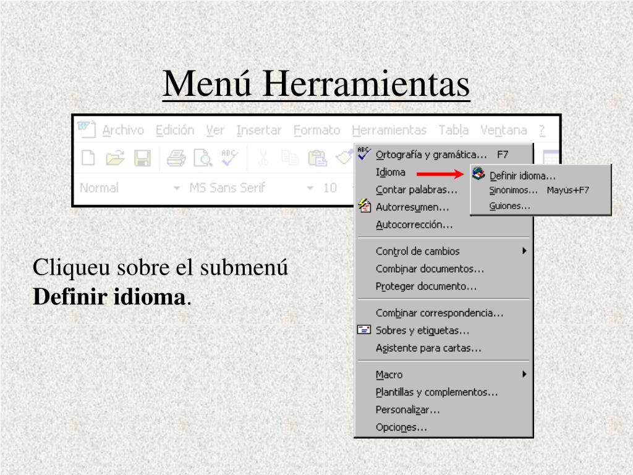Image resolution: width=633 pixels, height=475 pixels.
Task: Choose Personalizar... menu entry
Action: point(444,409)
